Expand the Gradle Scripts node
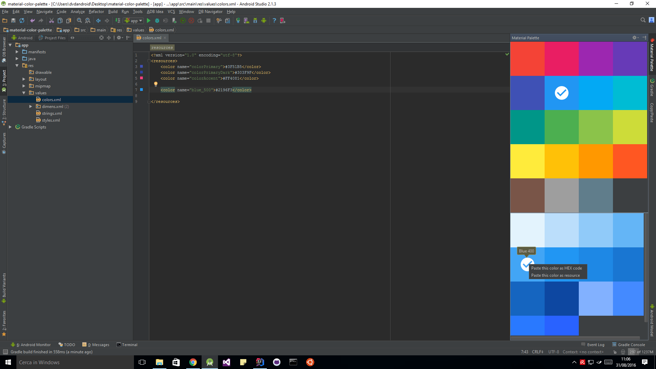The height and width of the screenshot is (369, 656). [10, 127]
